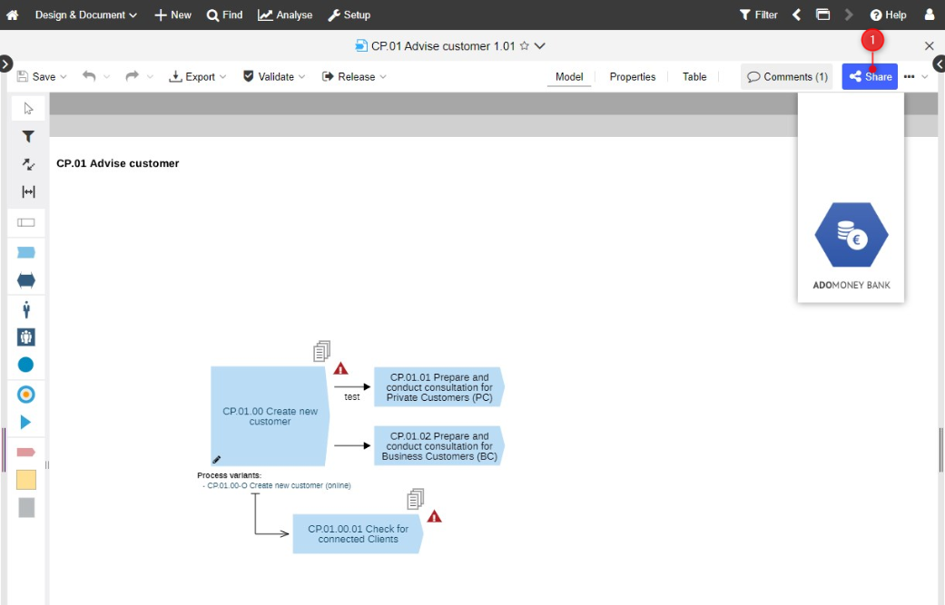
Task: Select the solid blue circle shape
Action: (x=26, y=365)
